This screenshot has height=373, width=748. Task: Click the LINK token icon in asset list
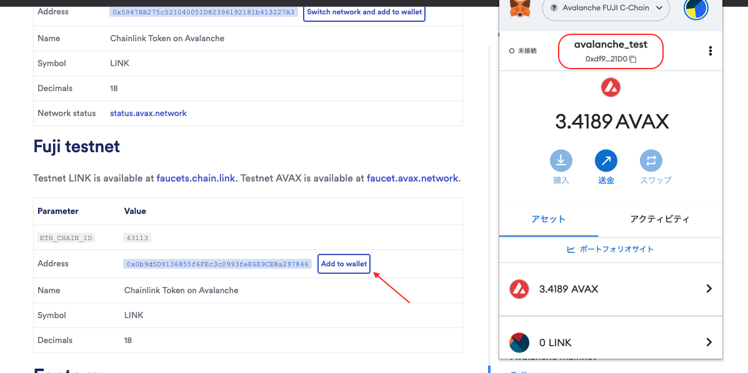[519, 342]
